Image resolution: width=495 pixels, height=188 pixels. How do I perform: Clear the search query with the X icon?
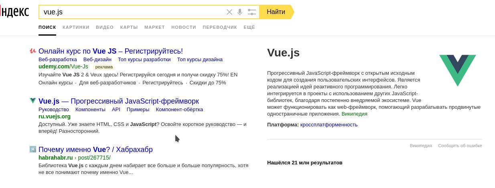(229, 12)
